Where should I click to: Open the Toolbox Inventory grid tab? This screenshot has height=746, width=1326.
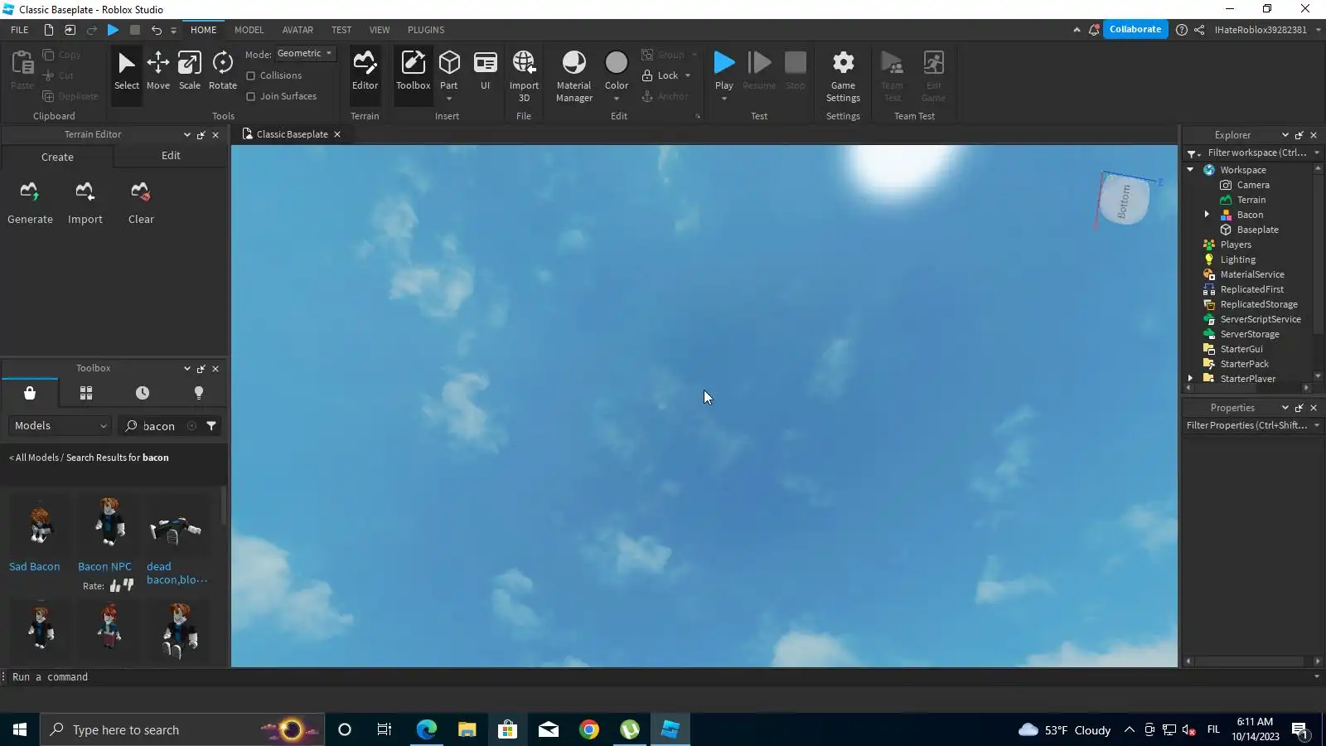point(86,393)
